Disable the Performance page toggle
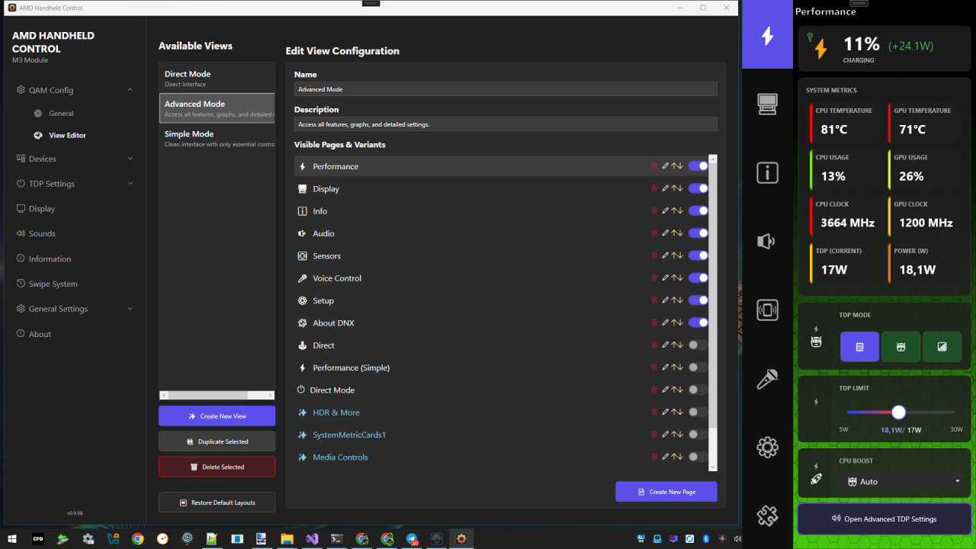This screenshot has width=976, height=549. tap(698, 166)
